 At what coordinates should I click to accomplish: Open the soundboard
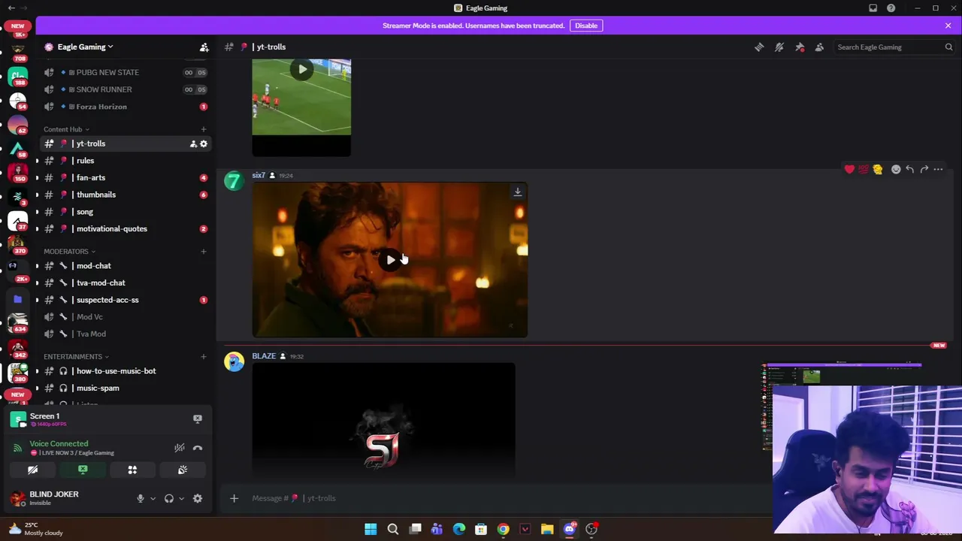click(182, 470)
